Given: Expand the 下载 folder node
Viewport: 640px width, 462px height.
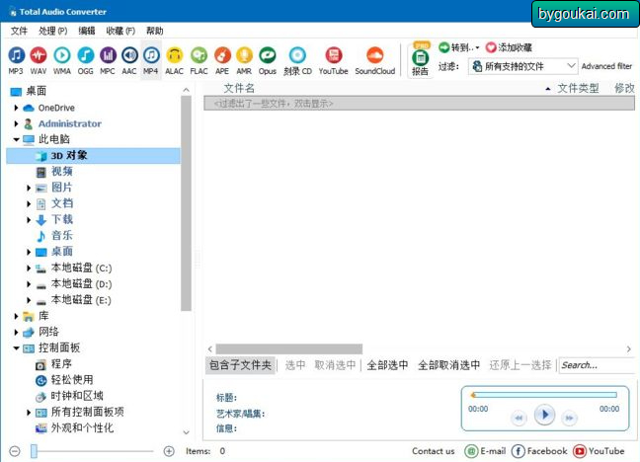Looking at the screenshot, I should [29, 219].
